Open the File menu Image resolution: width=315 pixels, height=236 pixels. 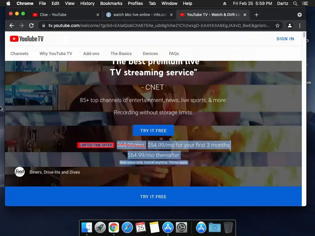[42, 3]
